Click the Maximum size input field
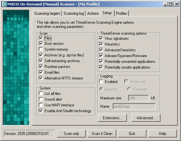 tap(138, 98)
